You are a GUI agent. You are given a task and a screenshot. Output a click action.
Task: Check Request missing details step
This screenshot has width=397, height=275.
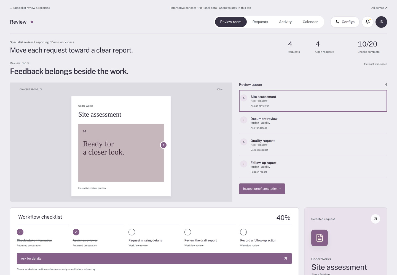click(x=132, y=232)
